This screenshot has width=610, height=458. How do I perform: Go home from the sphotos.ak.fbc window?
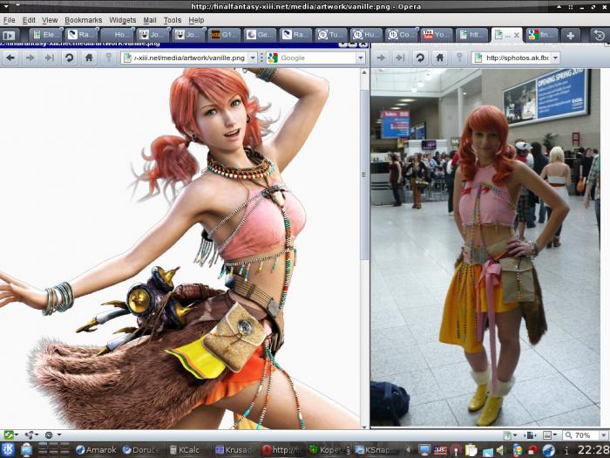tap(439, 58)
